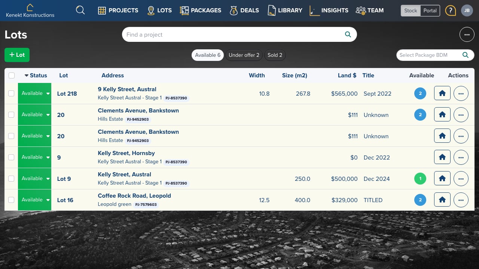This screenshot has width=479, height=269.
Task: Toggle the select-all lots checkbox
Action: [x=12, y=75]
